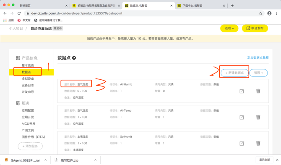Open 开发向导 in the sidebar
The width and height of the screenshot is (281, 165).
tap(28, 92)
